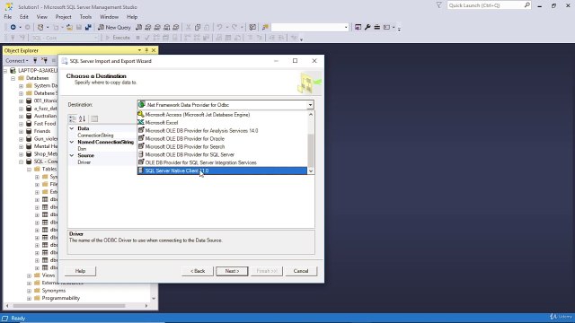Collapse the Source property category
The image size is (575, 323).
(x=72, y=155)
